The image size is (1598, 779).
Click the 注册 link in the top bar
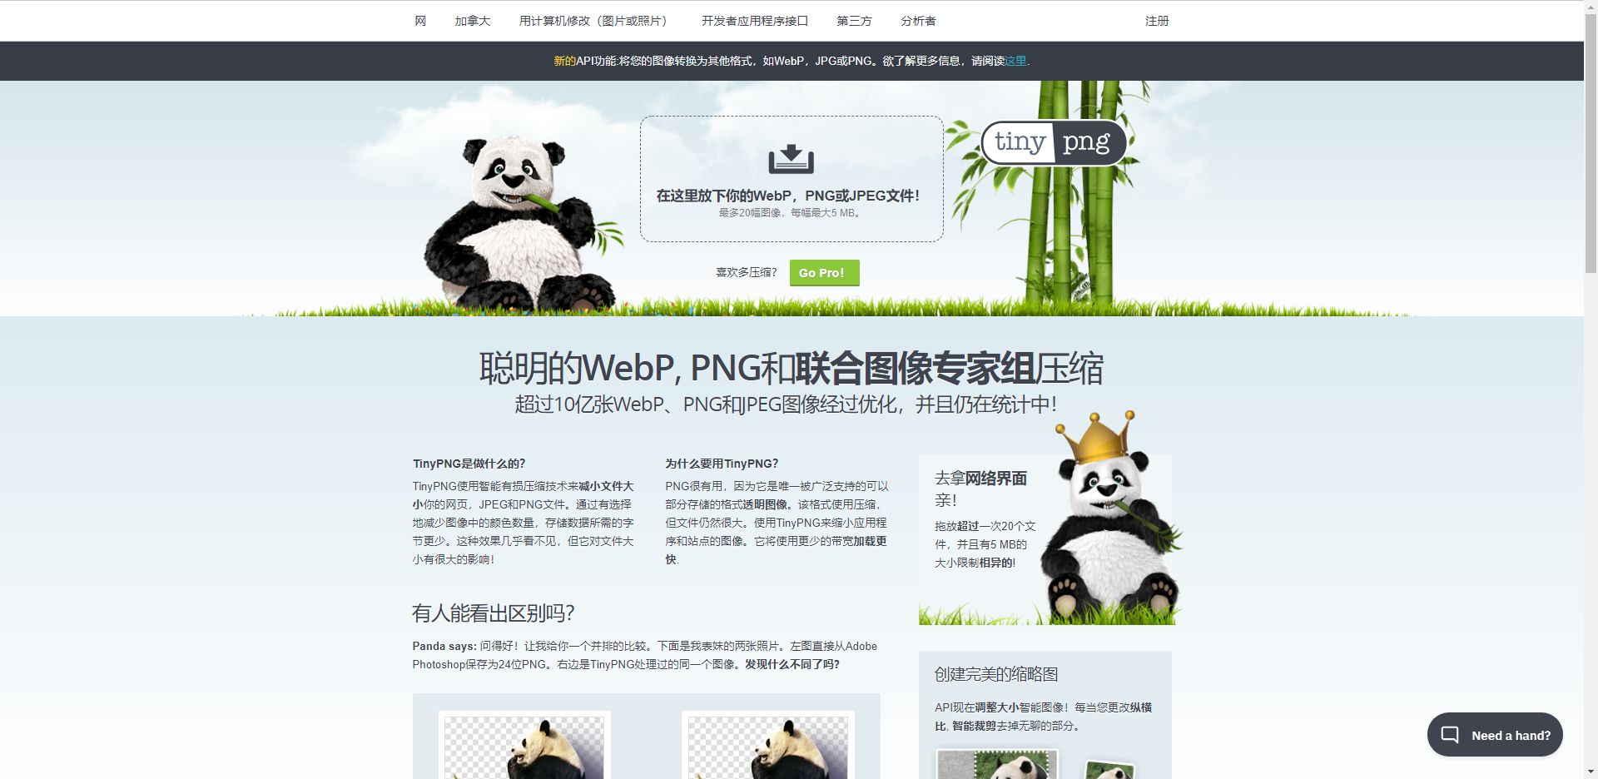click(1157, 21)
